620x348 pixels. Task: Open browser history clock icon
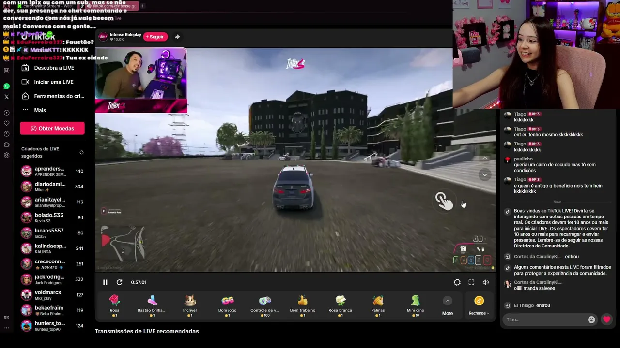point(6,134)
